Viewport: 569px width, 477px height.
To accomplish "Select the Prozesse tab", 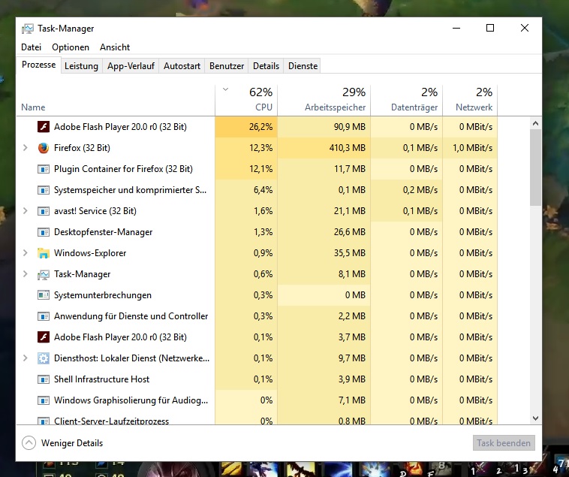I will click(x=38, y=65).
